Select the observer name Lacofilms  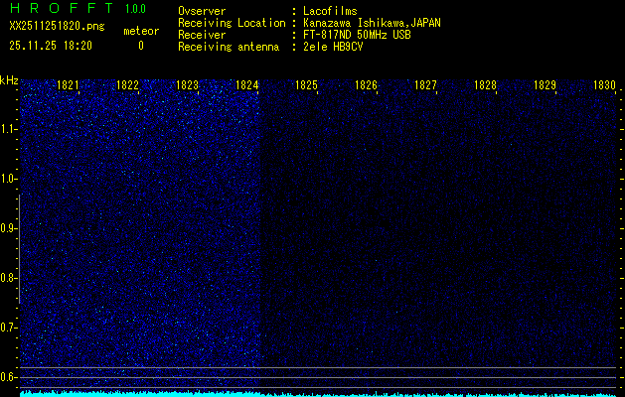coord(334,11)
